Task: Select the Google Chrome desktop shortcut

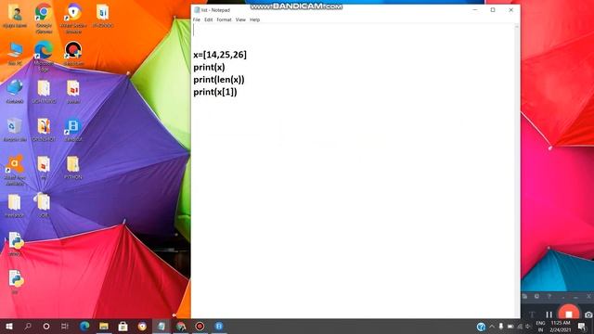Action: click(x=44, y=19)
